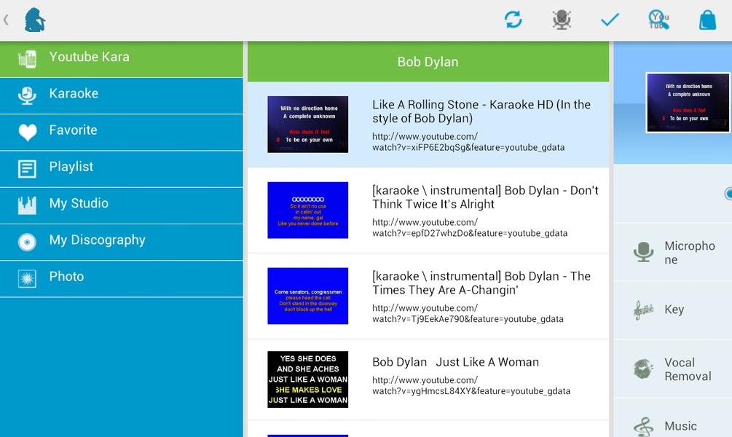Open the shopping bag store

tap(707, 20)
